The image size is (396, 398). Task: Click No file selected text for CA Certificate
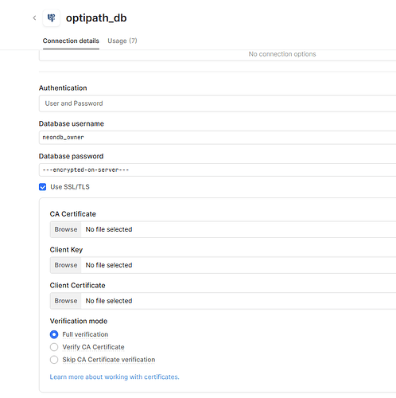(x=109, y=229)
